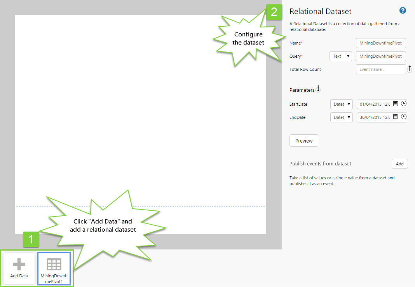Click the Add Data plus tile
The height and width of the screenshot is (287, 415).
(19, 268)
